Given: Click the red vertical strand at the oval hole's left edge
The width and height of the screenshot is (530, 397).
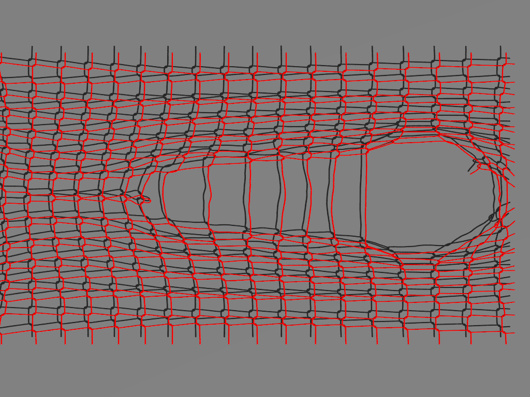Looking at the screenshot, I should (x=365, y=196).
